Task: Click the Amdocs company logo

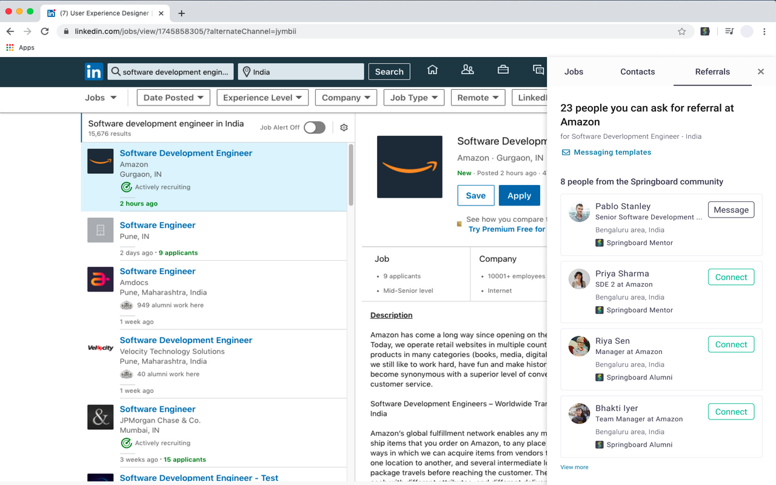Action: pyautogui.click(x=100, y=279)
